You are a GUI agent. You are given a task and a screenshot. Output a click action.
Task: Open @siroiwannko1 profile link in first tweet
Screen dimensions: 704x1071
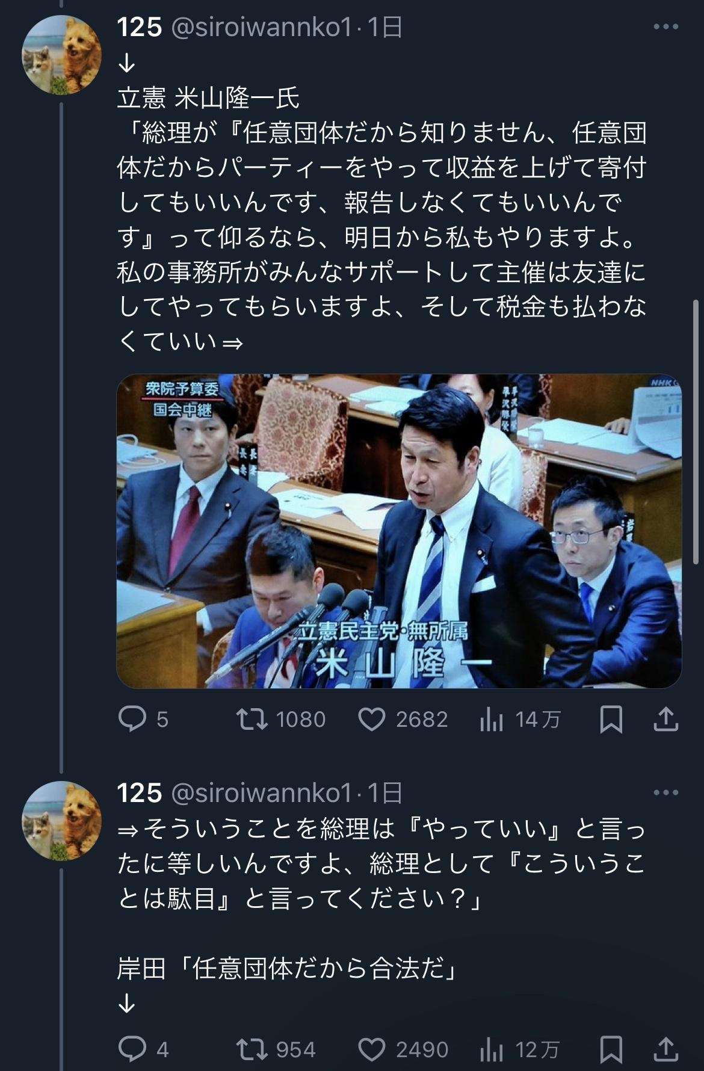[261, 28]
